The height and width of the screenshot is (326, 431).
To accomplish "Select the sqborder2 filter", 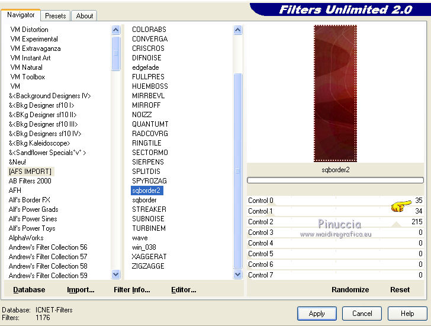I will 146,191.
